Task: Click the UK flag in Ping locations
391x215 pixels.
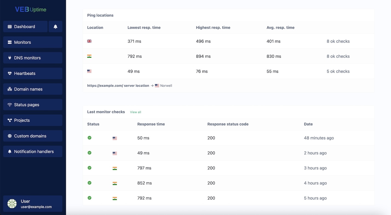Action: click(x=89, y=41)
